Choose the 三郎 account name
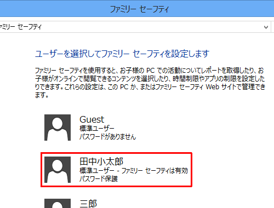 pyautogui.click(x=88, y=204)
